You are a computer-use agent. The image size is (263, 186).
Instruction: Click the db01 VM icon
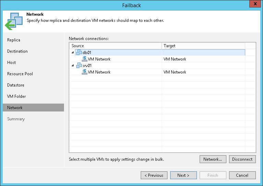pyautogui.click(x=79, y=53)
